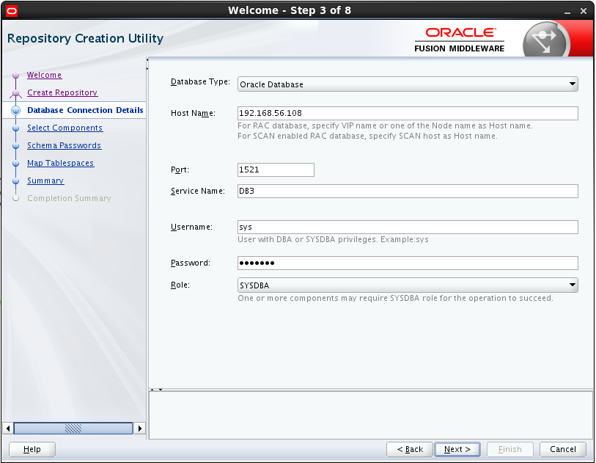Click the Role label
Image resolution: width=596 pixels, height=463 pixels.
click(180, 285)
